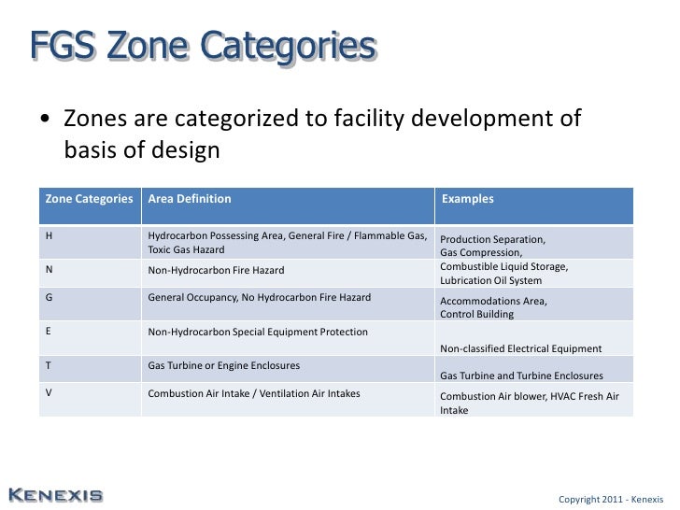Image resolution: width=680 pixels, height=510 pixels.
Task: Click 'Hydrocarbon Possessing Area, General Fire' definition
Action: 288,243
